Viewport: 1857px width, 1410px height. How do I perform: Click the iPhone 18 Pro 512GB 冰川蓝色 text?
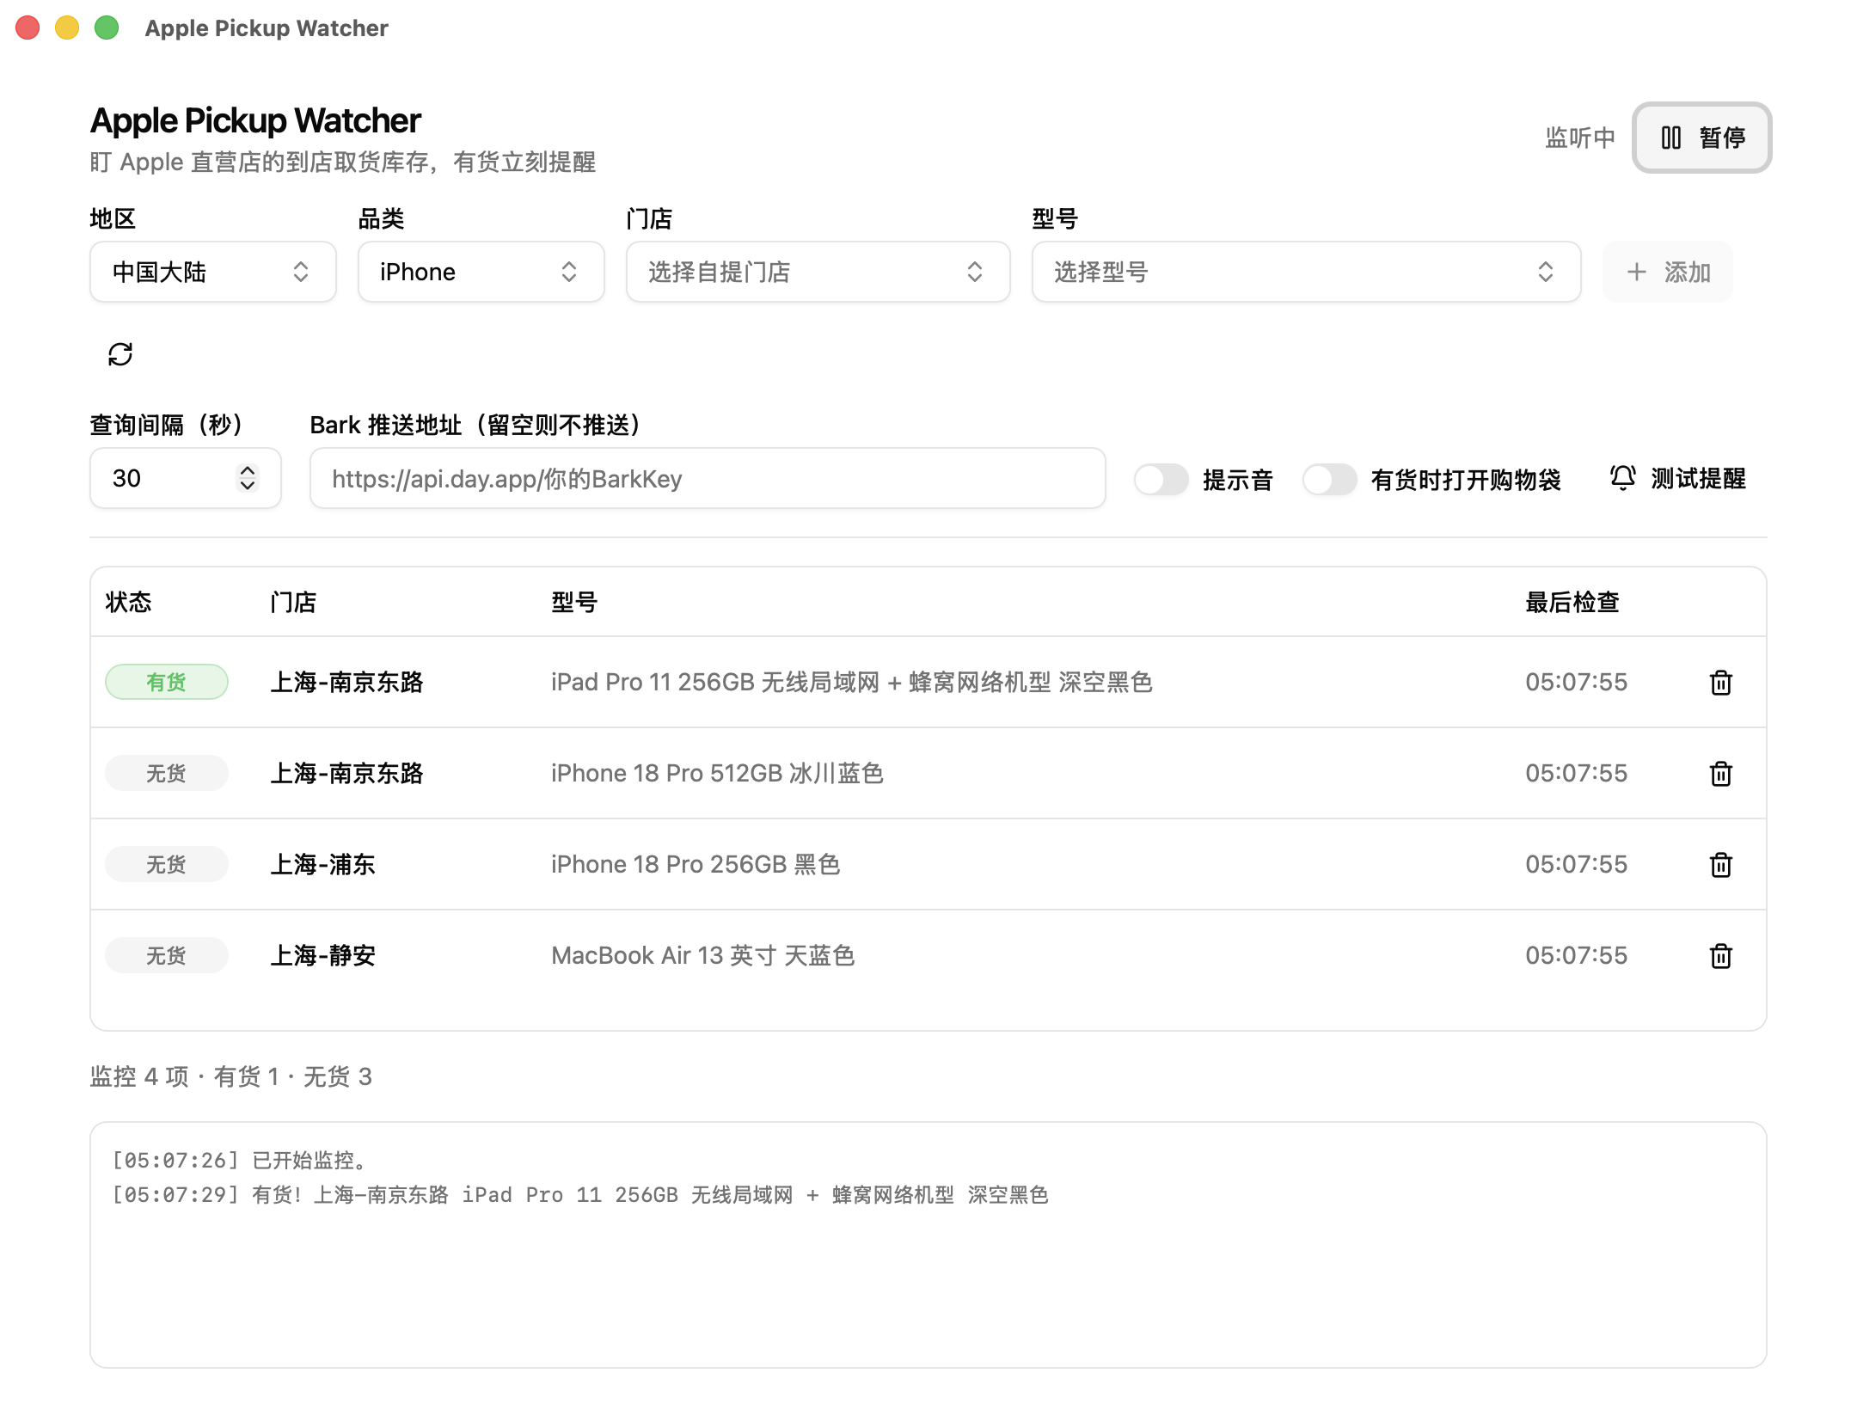point(717,774)
